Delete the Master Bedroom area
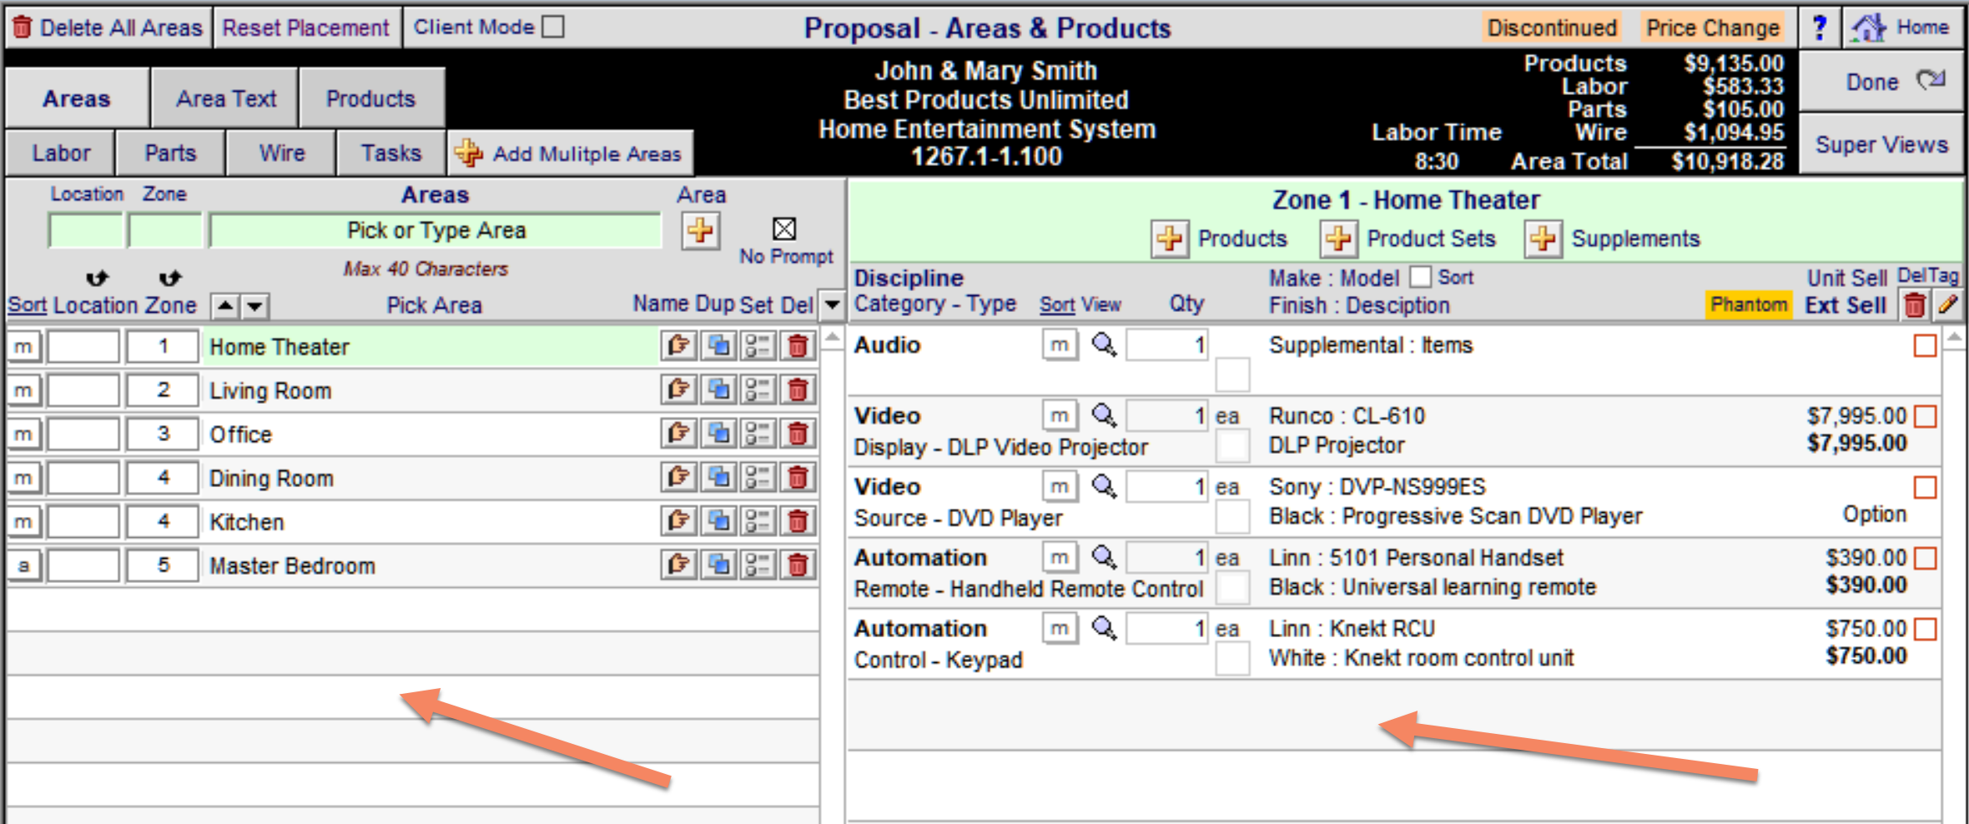This screenshot has width=1969, height=824. (x=798, y=565)
